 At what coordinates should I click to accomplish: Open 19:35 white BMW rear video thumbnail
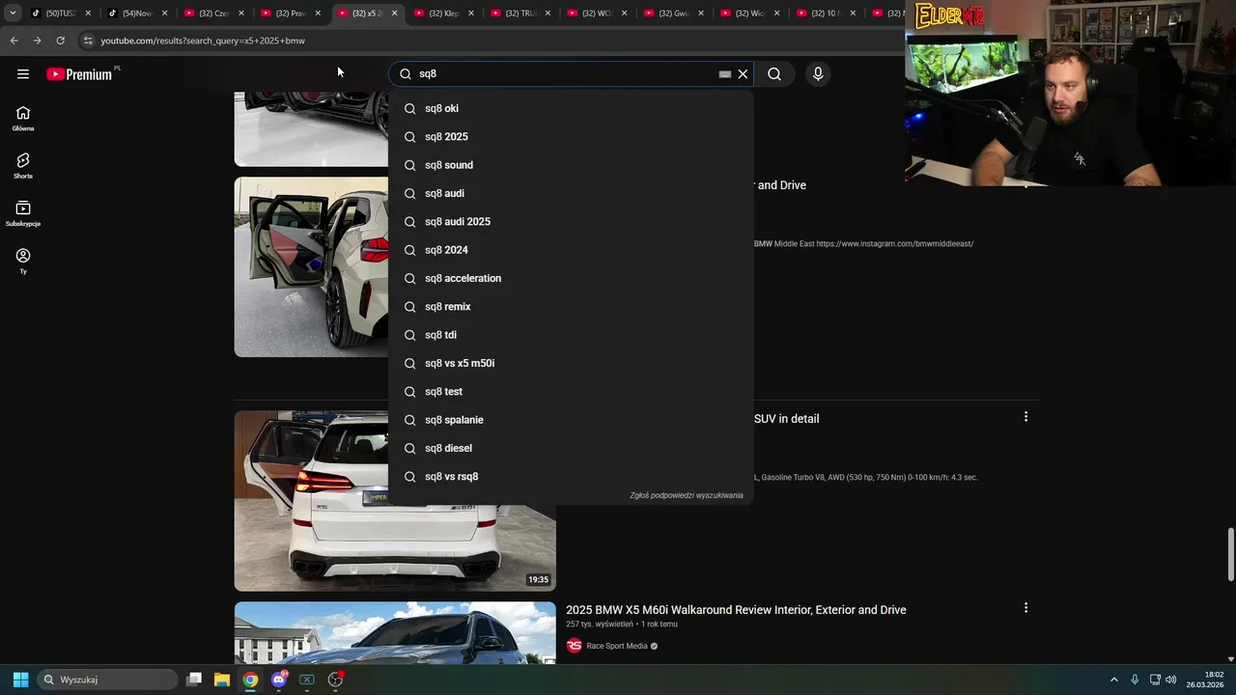click(x=395, y=501)
